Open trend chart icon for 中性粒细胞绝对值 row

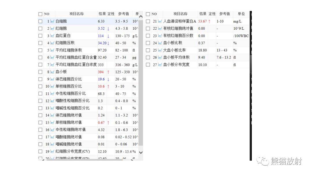tap(52, 130)
